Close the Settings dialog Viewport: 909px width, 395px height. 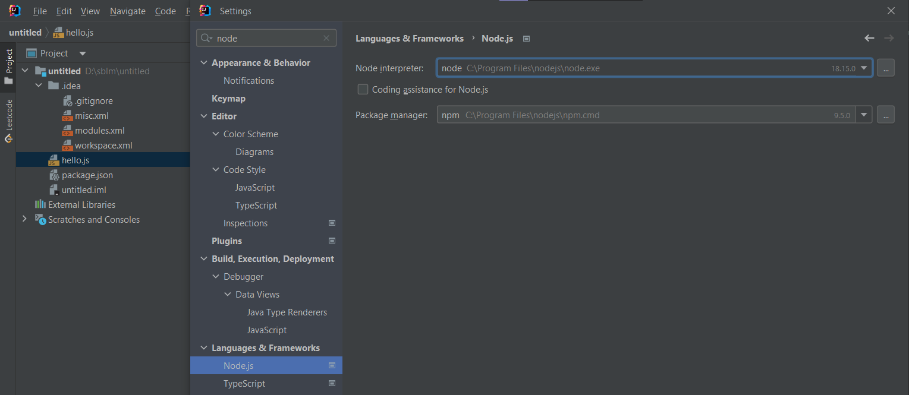click(891, 11)
